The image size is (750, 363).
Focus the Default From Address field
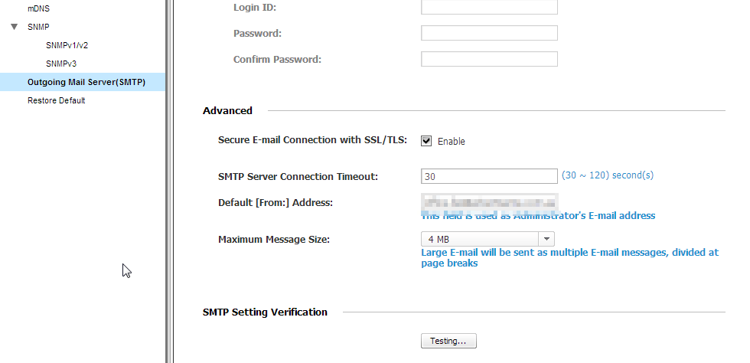[489, 202]
